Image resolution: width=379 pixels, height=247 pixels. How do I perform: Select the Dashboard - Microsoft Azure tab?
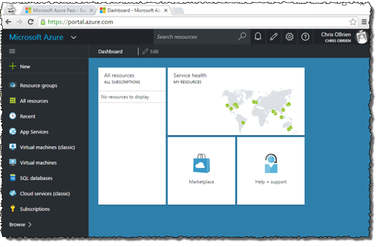(x=134, y=10)
